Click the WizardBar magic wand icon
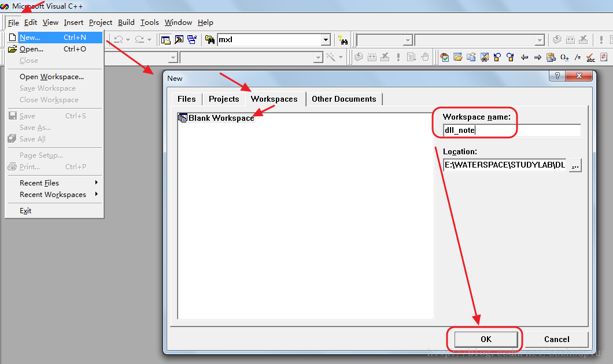This screenshot has width=613, height=364. click(x=331, y=57)
